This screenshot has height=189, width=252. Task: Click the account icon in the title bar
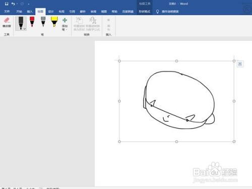click(x=247, y=9)
